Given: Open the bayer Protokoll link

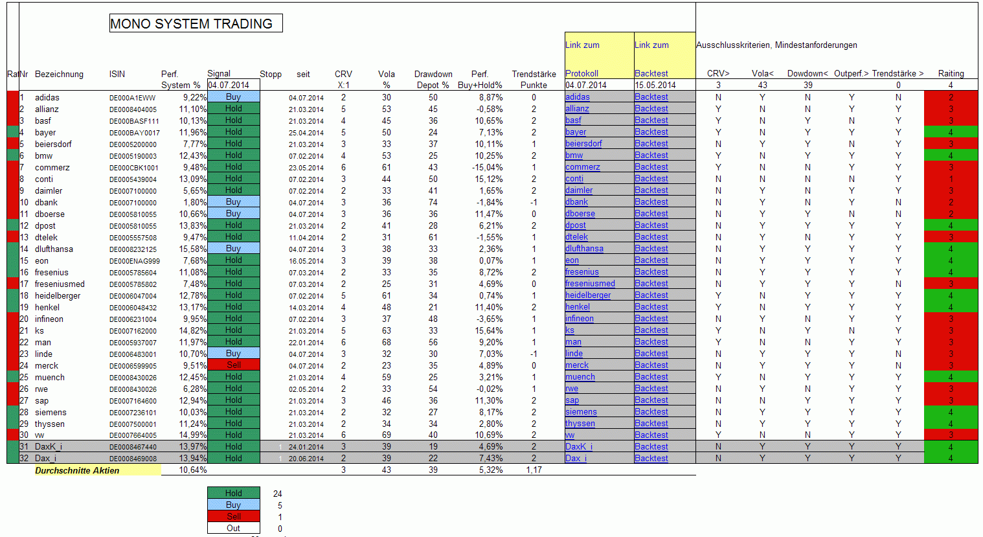Looking at the screenshot, I should tap(576, 132).
